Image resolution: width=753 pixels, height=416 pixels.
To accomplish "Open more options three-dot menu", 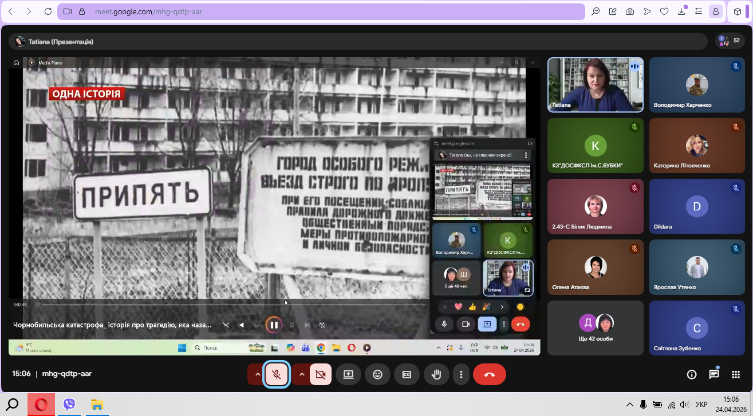I will pyautogui.click(x=461, y=374).
